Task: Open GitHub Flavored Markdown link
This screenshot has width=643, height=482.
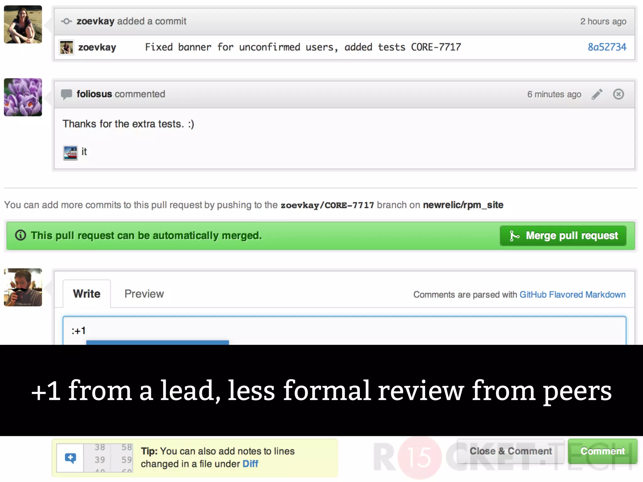Action: 572,295
